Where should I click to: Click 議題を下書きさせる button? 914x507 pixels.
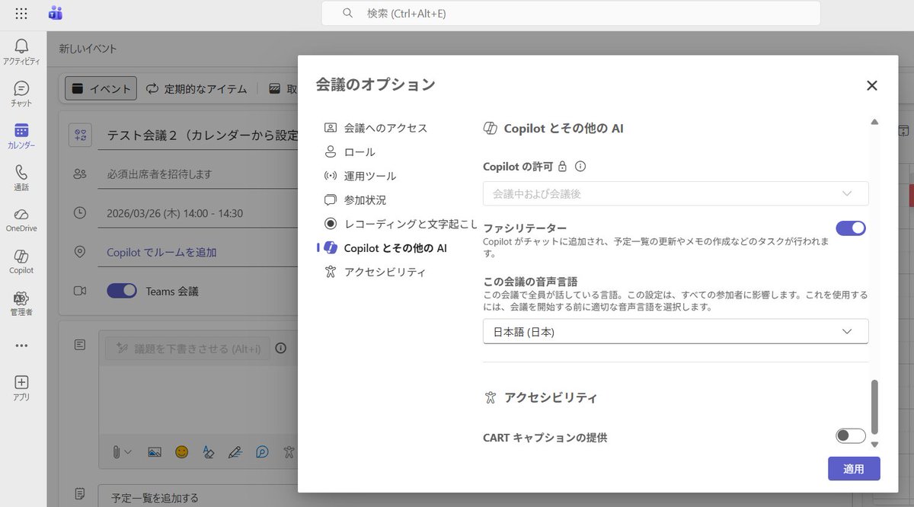click(187, 348)
